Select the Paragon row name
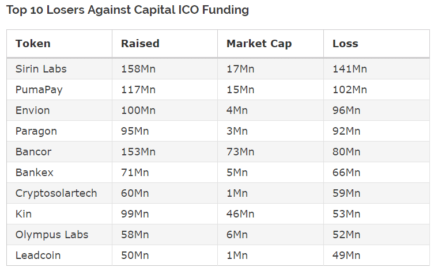Image resolution: width=438 pixels, height=271 pixels. pyautogui.click(x=36, y=131)
